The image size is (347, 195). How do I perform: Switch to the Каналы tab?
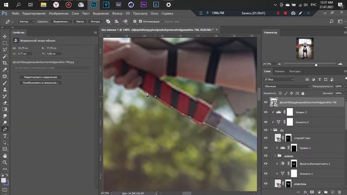click(x=280, y=71)
